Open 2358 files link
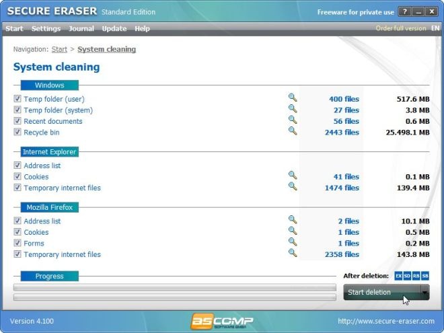Viewport: 444px width, 333px height. tap(342, 254)
